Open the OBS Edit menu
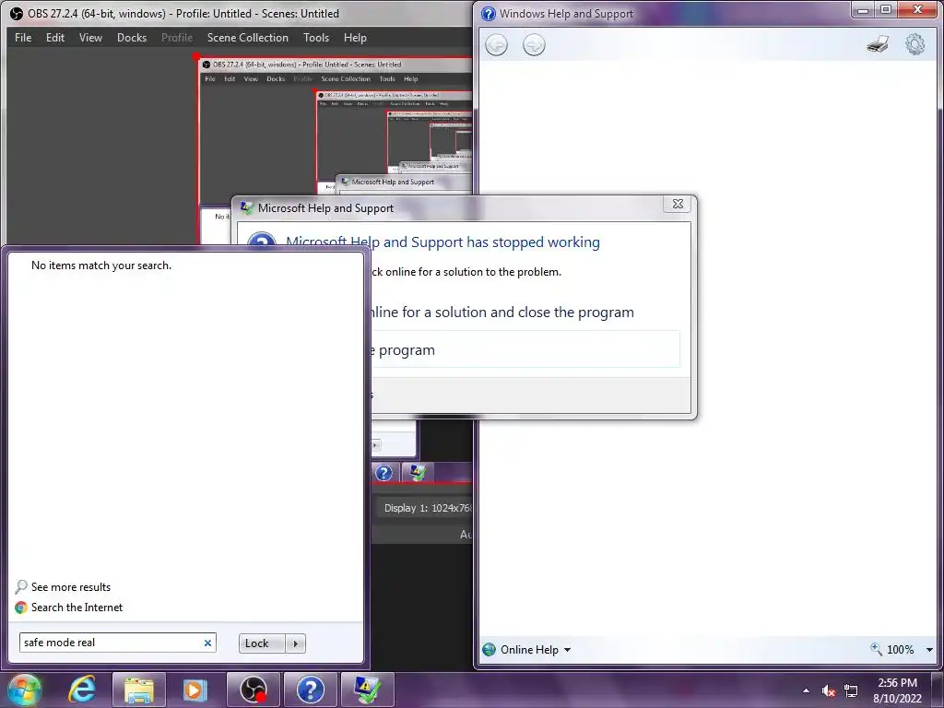 click(54, 37)
